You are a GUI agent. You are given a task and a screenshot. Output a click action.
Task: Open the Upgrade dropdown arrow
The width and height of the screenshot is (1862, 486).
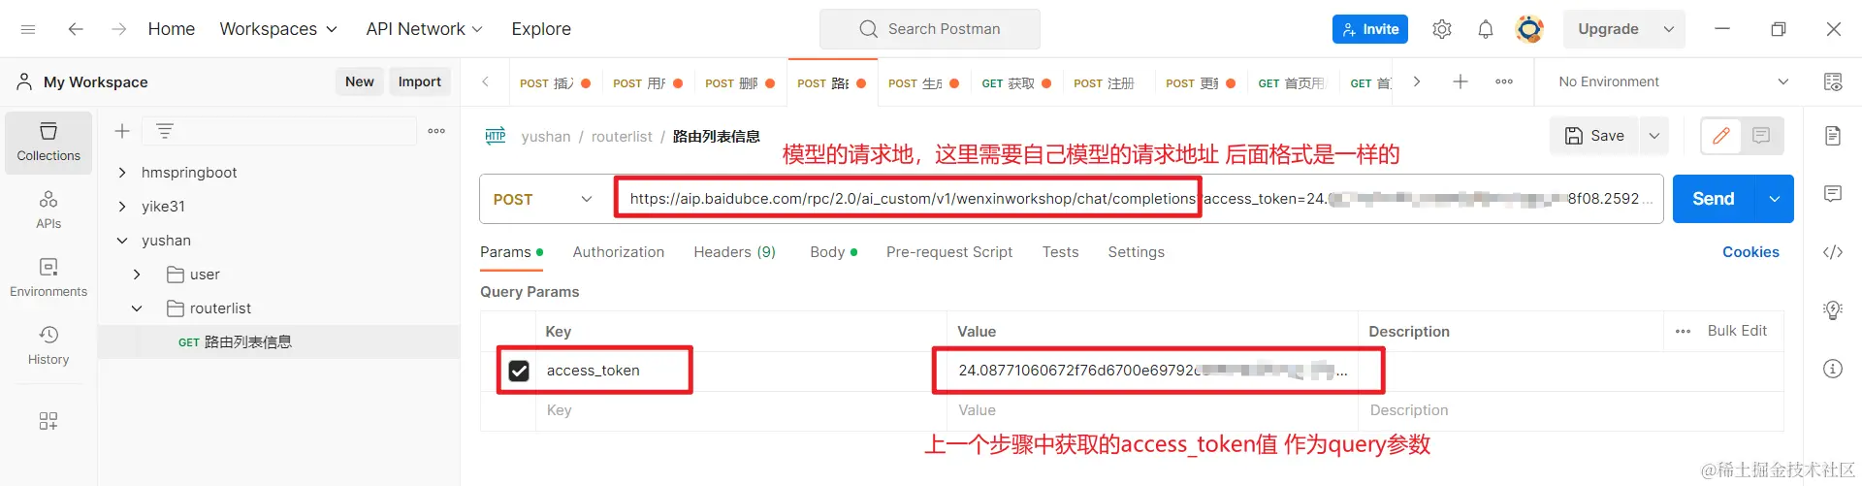point(1669,29)
